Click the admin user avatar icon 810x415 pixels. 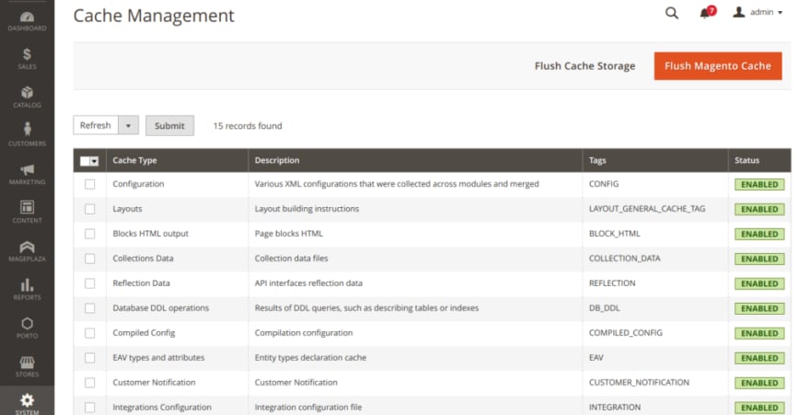click(x=739, y=12)
